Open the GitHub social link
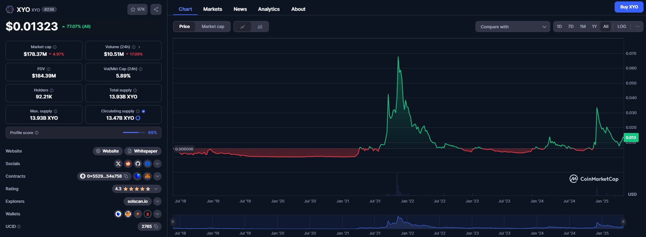646x237 pixels. (138, 164)
